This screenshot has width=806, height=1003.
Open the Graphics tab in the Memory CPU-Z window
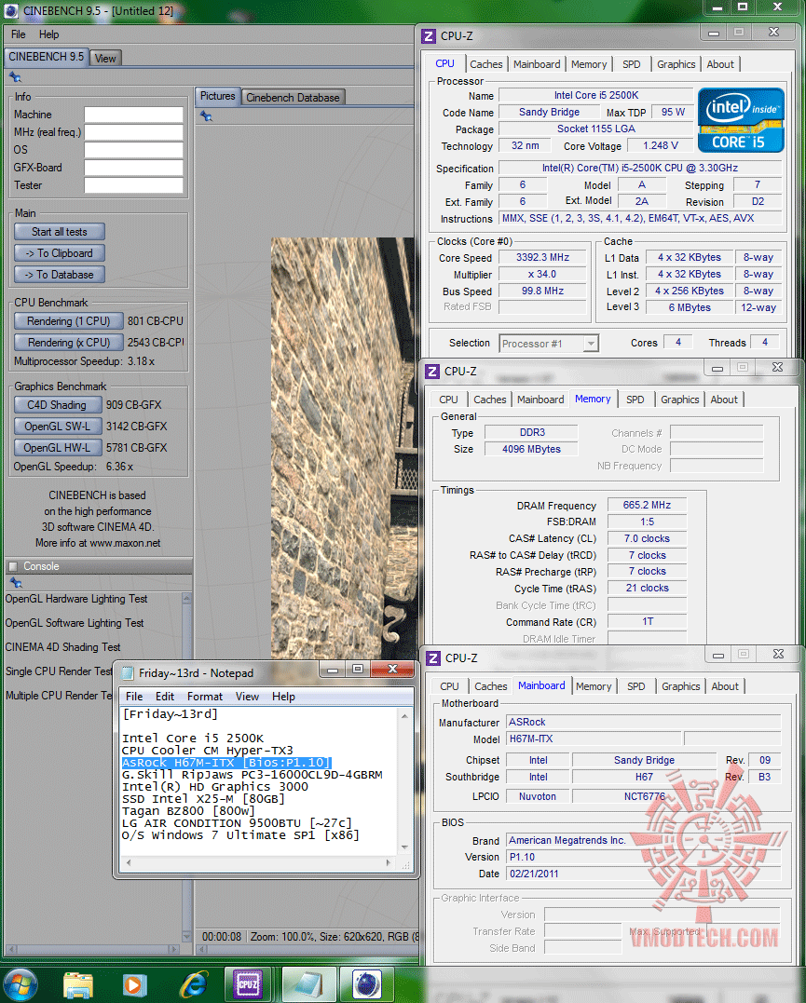click(680, 400)
